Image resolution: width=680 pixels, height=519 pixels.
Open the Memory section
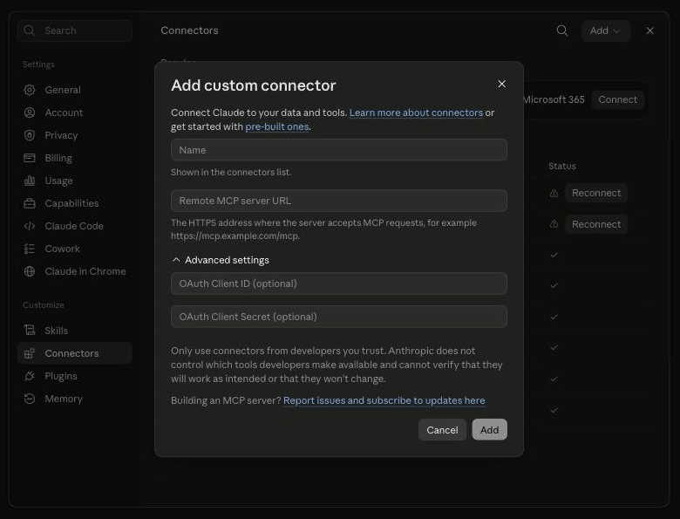75,399
